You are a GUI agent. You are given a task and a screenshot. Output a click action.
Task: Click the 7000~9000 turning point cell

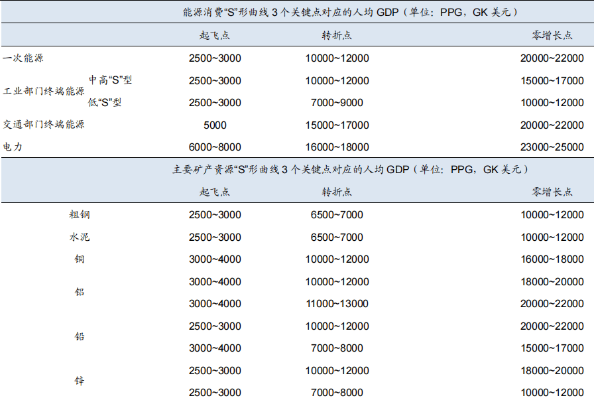point(337,103)
